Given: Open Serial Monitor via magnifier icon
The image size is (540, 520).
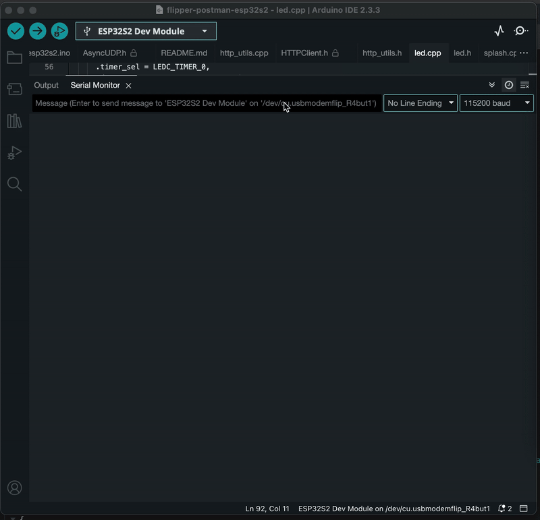Looking at the screenshot, I should click(x=520, y=31).
